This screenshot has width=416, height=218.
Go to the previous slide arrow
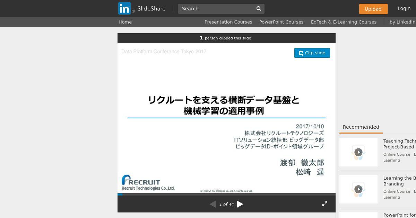[213, 204]
